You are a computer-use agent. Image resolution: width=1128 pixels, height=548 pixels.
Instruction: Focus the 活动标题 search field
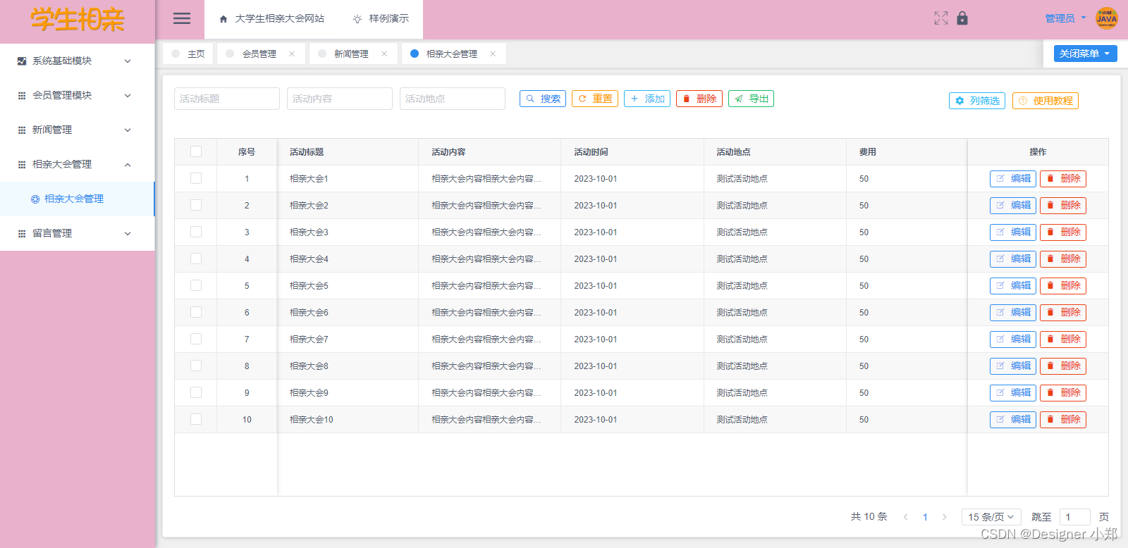point(227,99)
